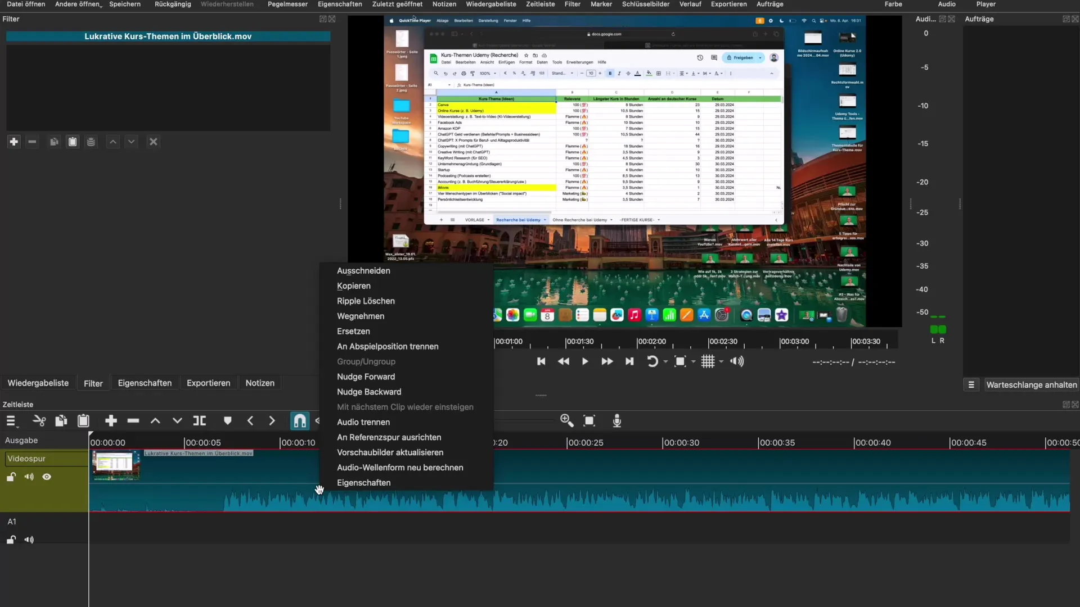Click timeline ruler at 00:00:30

(x=681, y=443)
